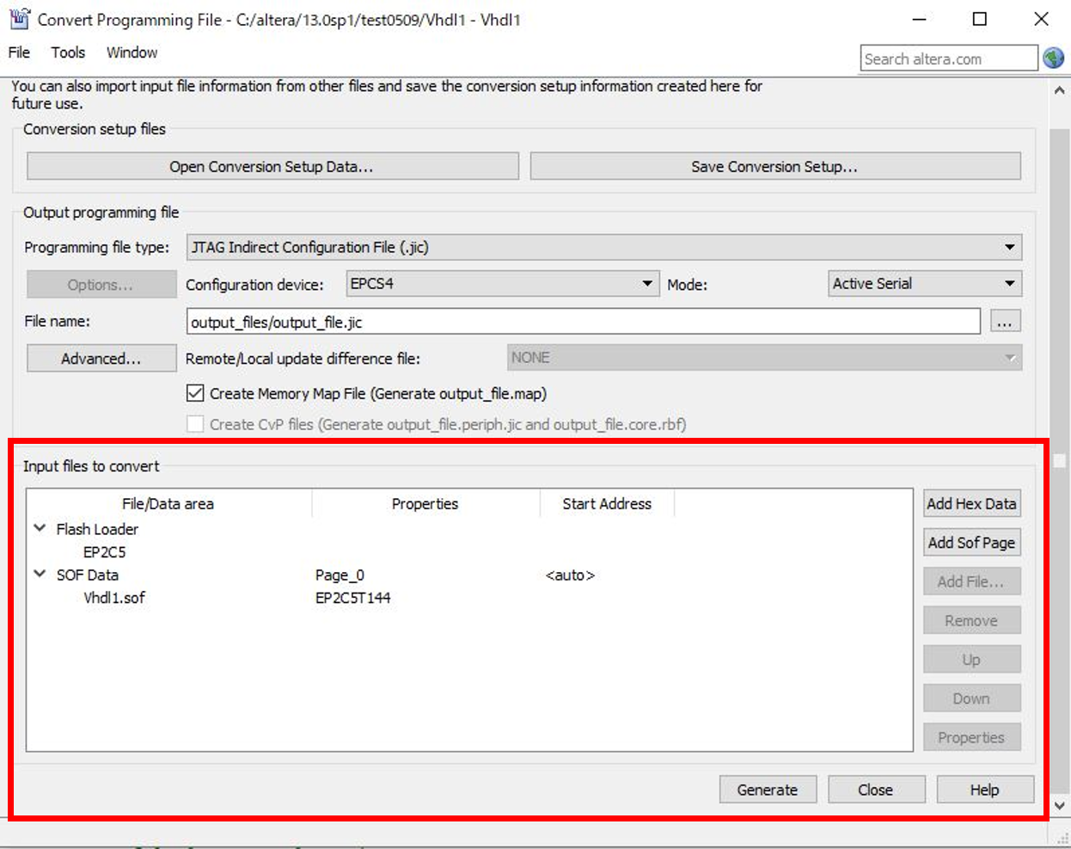Viewport: 1071px width, 849px height.
Task: Open the Window menu
Action: coord(132,52)
